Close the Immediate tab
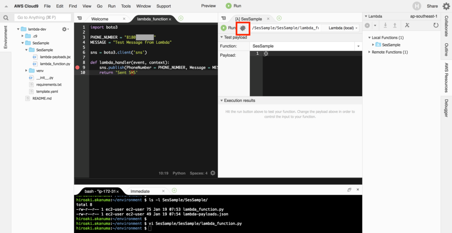 (x=163, y=191)
